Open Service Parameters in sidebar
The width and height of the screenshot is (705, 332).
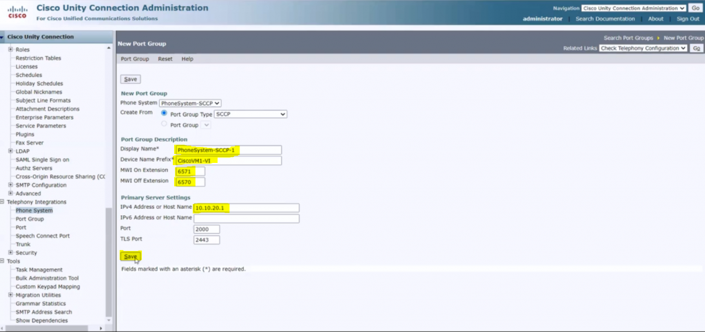coord(41,126)
